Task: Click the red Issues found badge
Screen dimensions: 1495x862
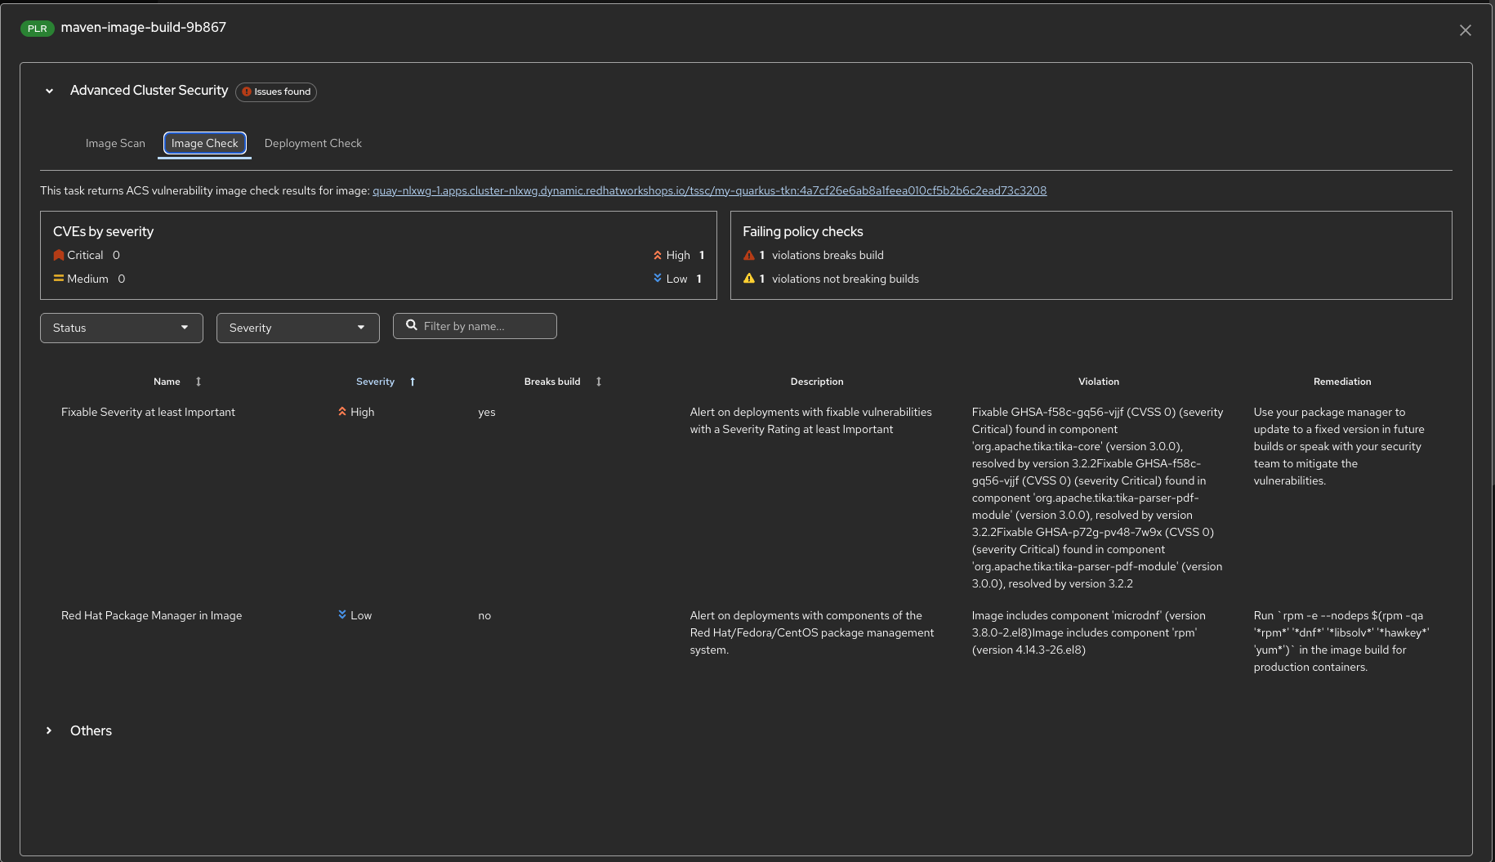Action: pos(276,92)
